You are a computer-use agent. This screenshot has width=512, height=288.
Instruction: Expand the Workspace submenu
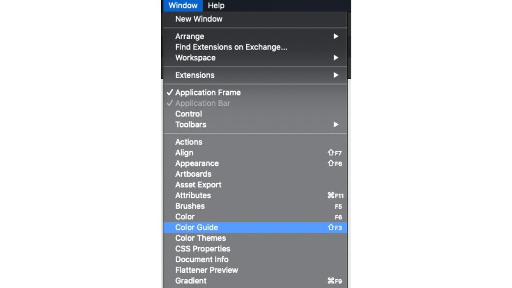click(x=195, y=58)
